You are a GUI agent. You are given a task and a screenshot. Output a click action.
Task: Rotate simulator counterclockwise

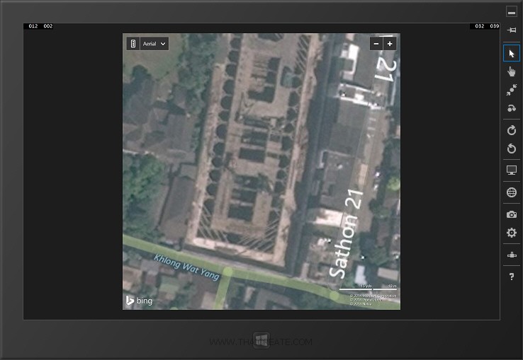(512, 149)
